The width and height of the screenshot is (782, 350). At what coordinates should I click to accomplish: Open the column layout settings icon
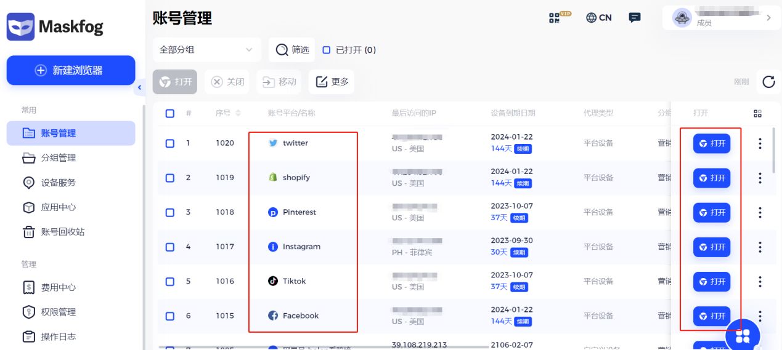758,114
